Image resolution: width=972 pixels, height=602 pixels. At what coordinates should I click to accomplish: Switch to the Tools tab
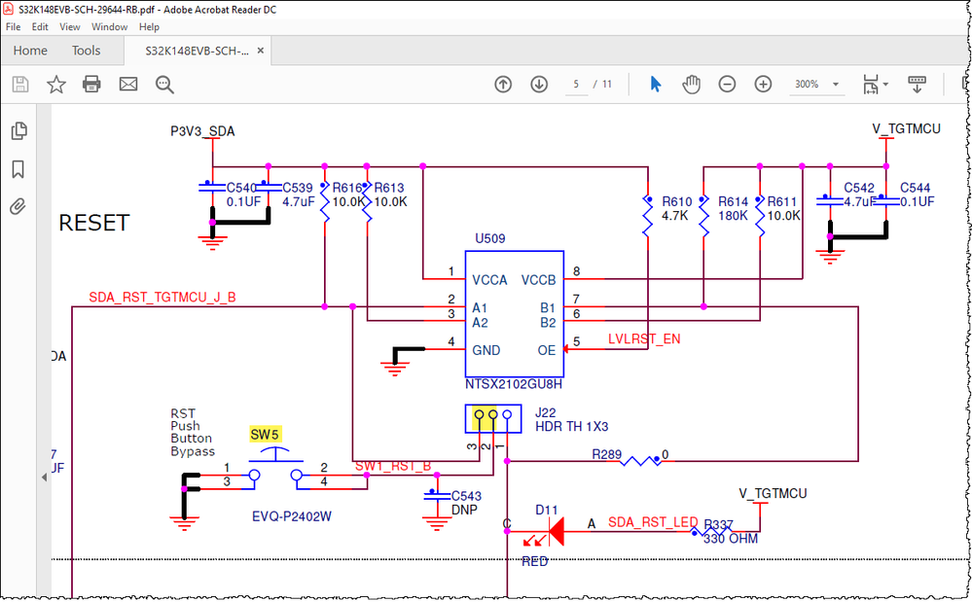(86, 51)
